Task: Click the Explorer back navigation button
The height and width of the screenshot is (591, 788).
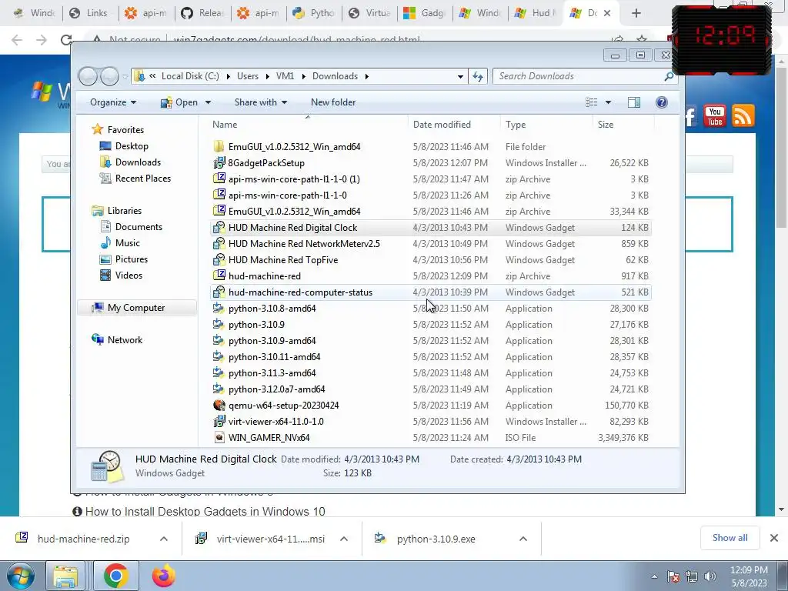Action: click(88, 76)
